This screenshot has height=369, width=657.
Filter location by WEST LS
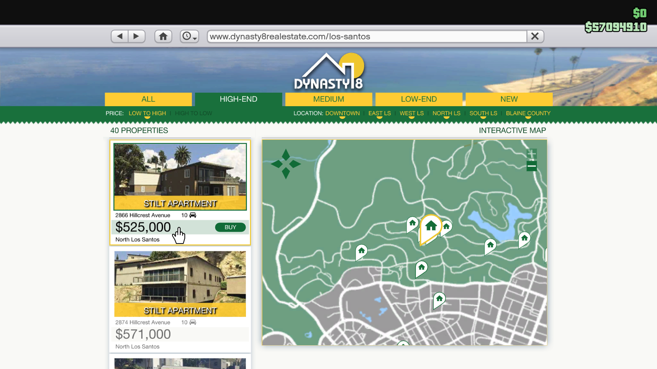point(411,113)
